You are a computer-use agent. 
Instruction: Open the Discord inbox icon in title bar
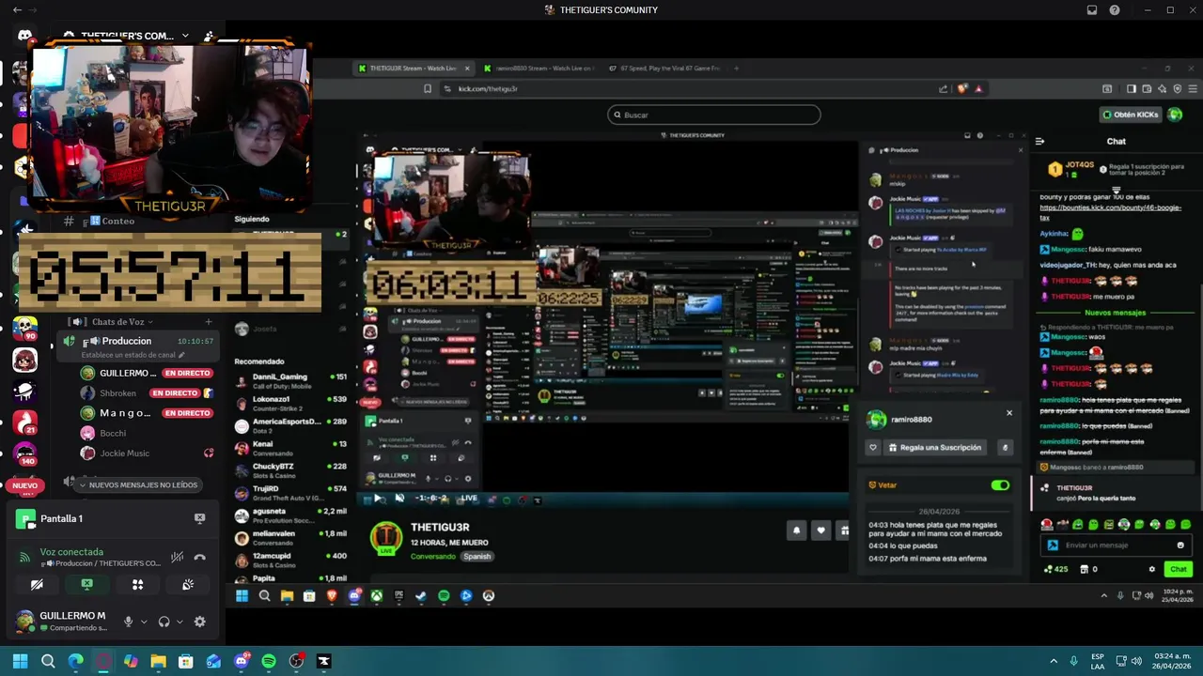(1092, 10)
